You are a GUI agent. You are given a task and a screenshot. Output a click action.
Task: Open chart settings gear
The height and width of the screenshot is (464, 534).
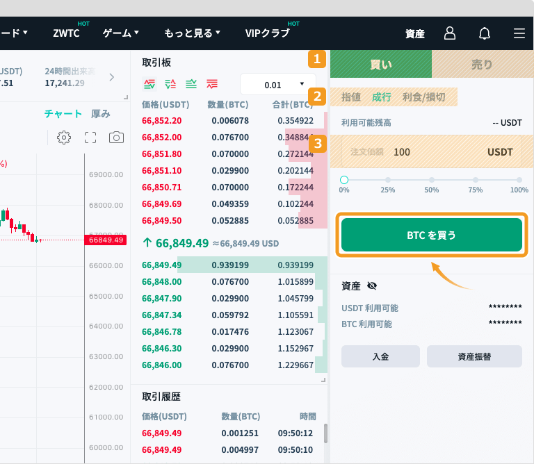coord(64,137)
